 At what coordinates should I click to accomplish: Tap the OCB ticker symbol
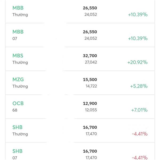(18, 103)
